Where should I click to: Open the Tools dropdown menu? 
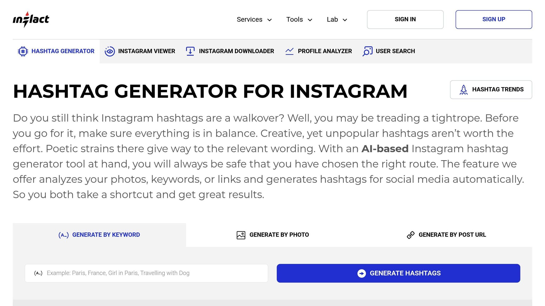tap(299, 20)
